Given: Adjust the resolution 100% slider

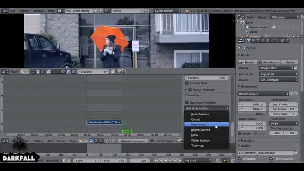Looking at the screenshot, I should [252, 114].
